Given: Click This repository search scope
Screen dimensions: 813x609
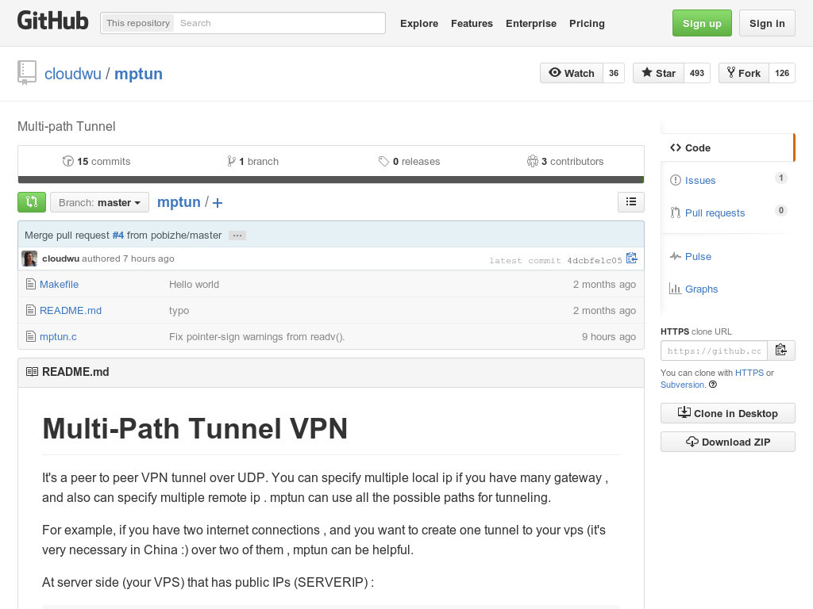Looking at the screenshot, I should tap(138, 23).
